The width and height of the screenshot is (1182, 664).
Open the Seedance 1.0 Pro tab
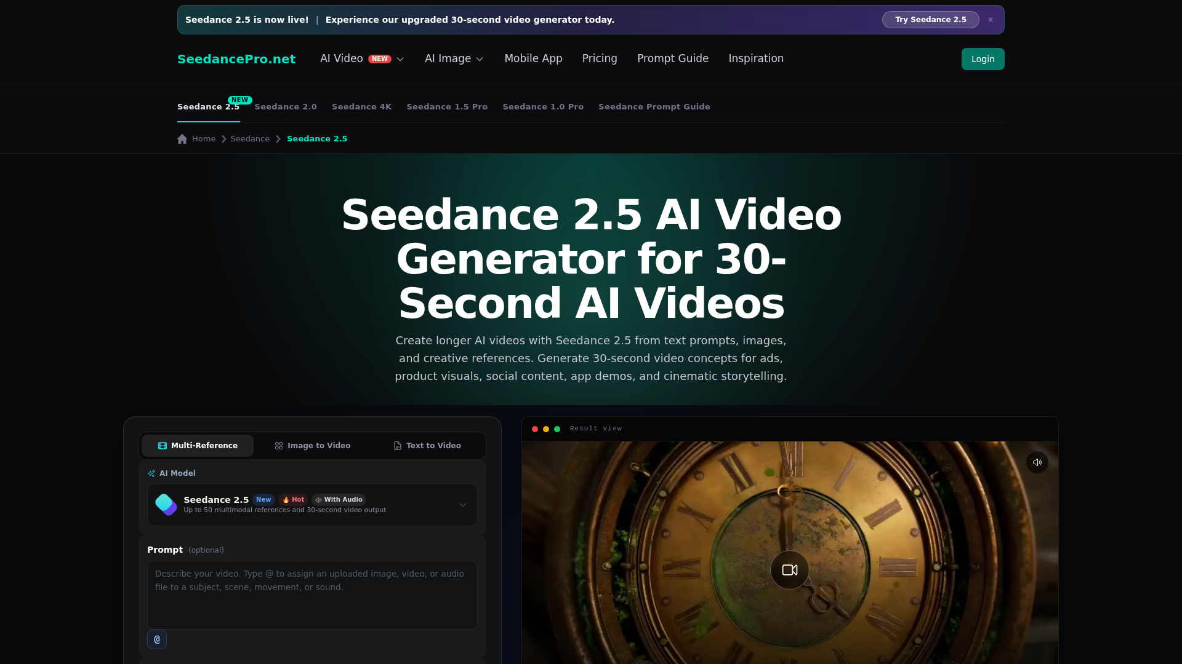[x=543, y=107]
